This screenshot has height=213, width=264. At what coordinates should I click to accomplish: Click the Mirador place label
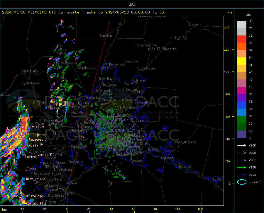136,161
